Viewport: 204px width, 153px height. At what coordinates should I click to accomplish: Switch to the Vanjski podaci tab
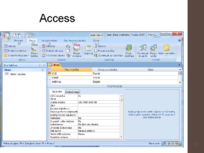click(x=49, y=41)
